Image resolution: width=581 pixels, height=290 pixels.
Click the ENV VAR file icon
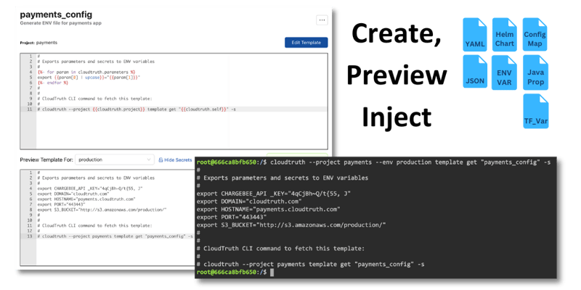coord(504,72)
